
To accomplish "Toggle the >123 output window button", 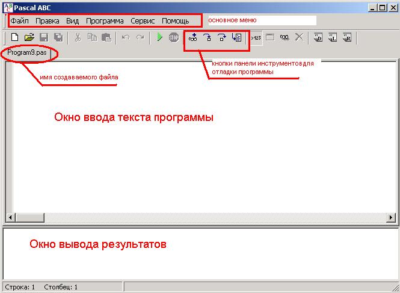I will pyautogui.click(x=256, y=38).
